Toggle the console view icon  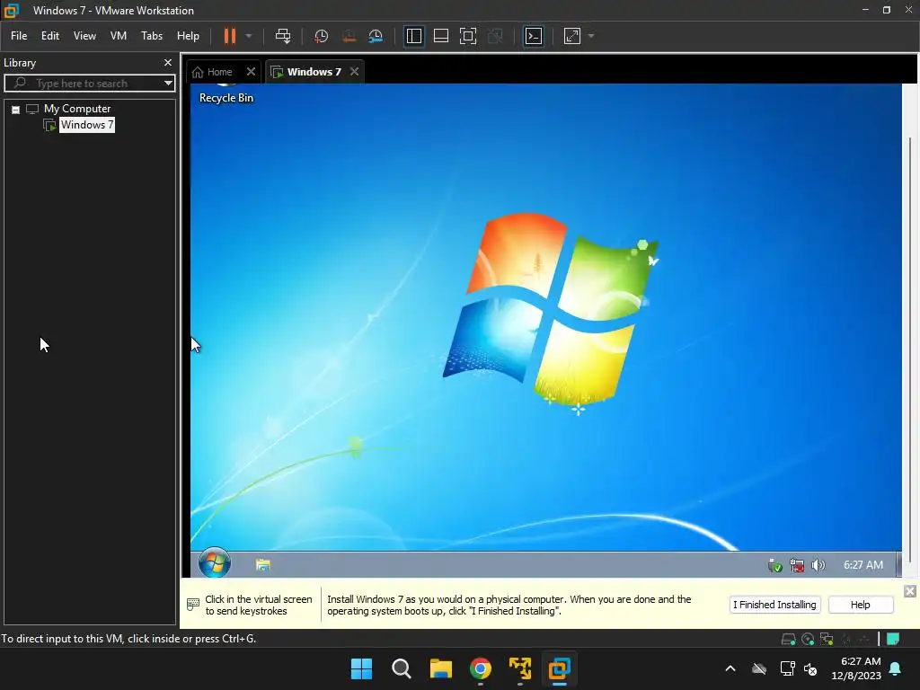(x=534, y=36)
